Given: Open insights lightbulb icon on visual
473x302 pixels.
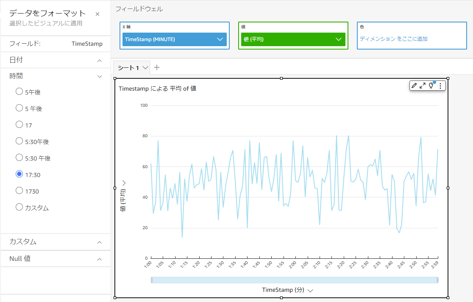Looking at the screenshot, I should pyautogui.click(x=431, y=86).
